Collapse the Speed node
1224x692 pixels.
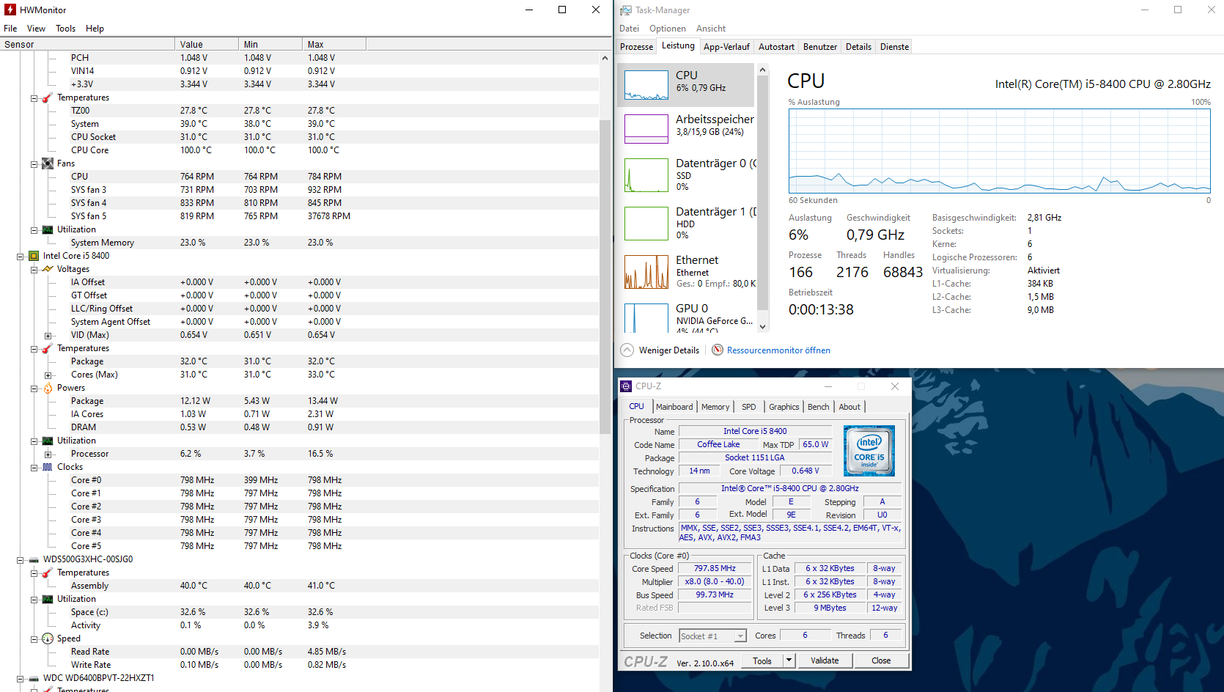[x=34, y=639]
